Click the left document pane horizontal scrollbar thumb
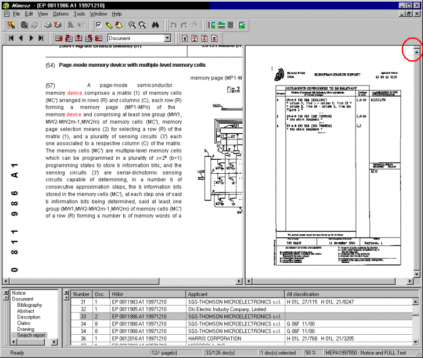The height and width of the screenshot is (358, 423). tap(83, 281)
